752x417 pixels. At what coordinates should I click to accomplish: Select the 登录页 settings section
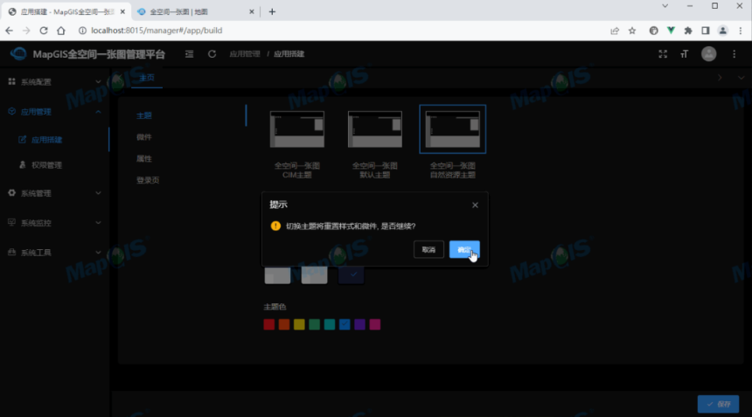tap(148, 180)
